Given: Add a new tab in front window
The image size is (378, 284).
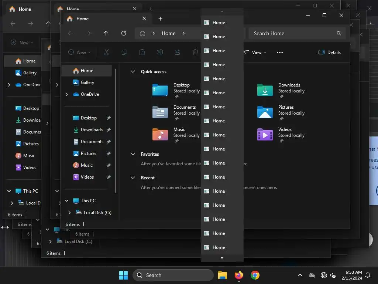Looking at the screenshot, I should pyautogui.click(x=160, y=18).
